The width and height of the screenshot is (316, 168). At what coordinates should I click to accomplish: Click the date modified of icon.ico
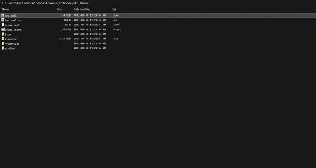point(90,39)
